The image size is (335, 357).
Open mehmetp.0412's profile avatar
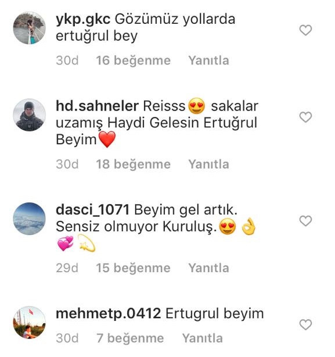[29, 322]
